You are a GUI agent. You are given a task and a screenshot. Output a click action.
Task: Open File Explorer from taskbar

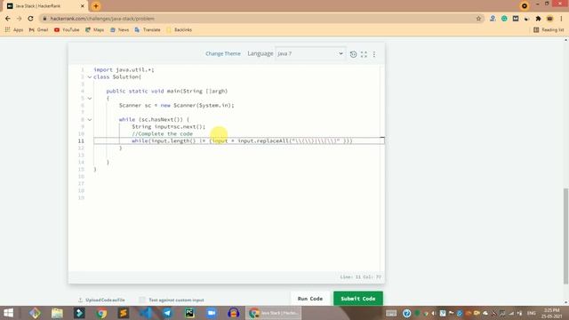click(x=57, y=313)
